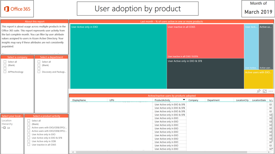Click the table's scroll right arrow

[x=269, y=152]
